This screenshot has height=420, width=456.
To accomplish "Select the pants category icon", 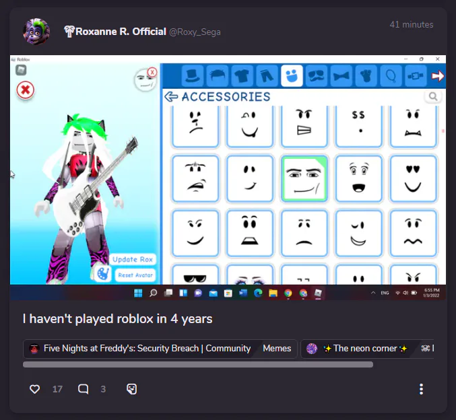I will (x=267, y=76).
